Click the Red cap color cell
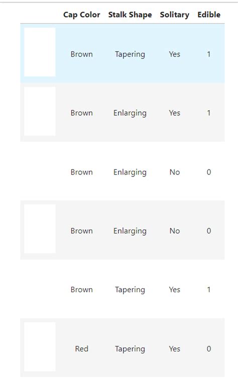The image size is (238, 383). tap(81, 348)
